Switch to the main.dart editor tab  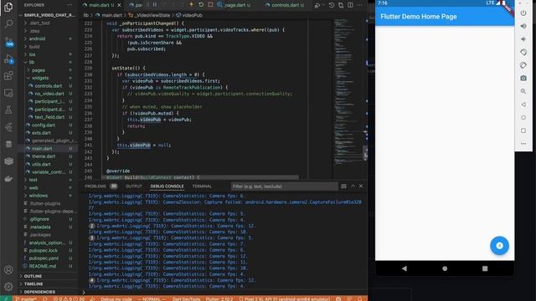click(x=99, y=5)
